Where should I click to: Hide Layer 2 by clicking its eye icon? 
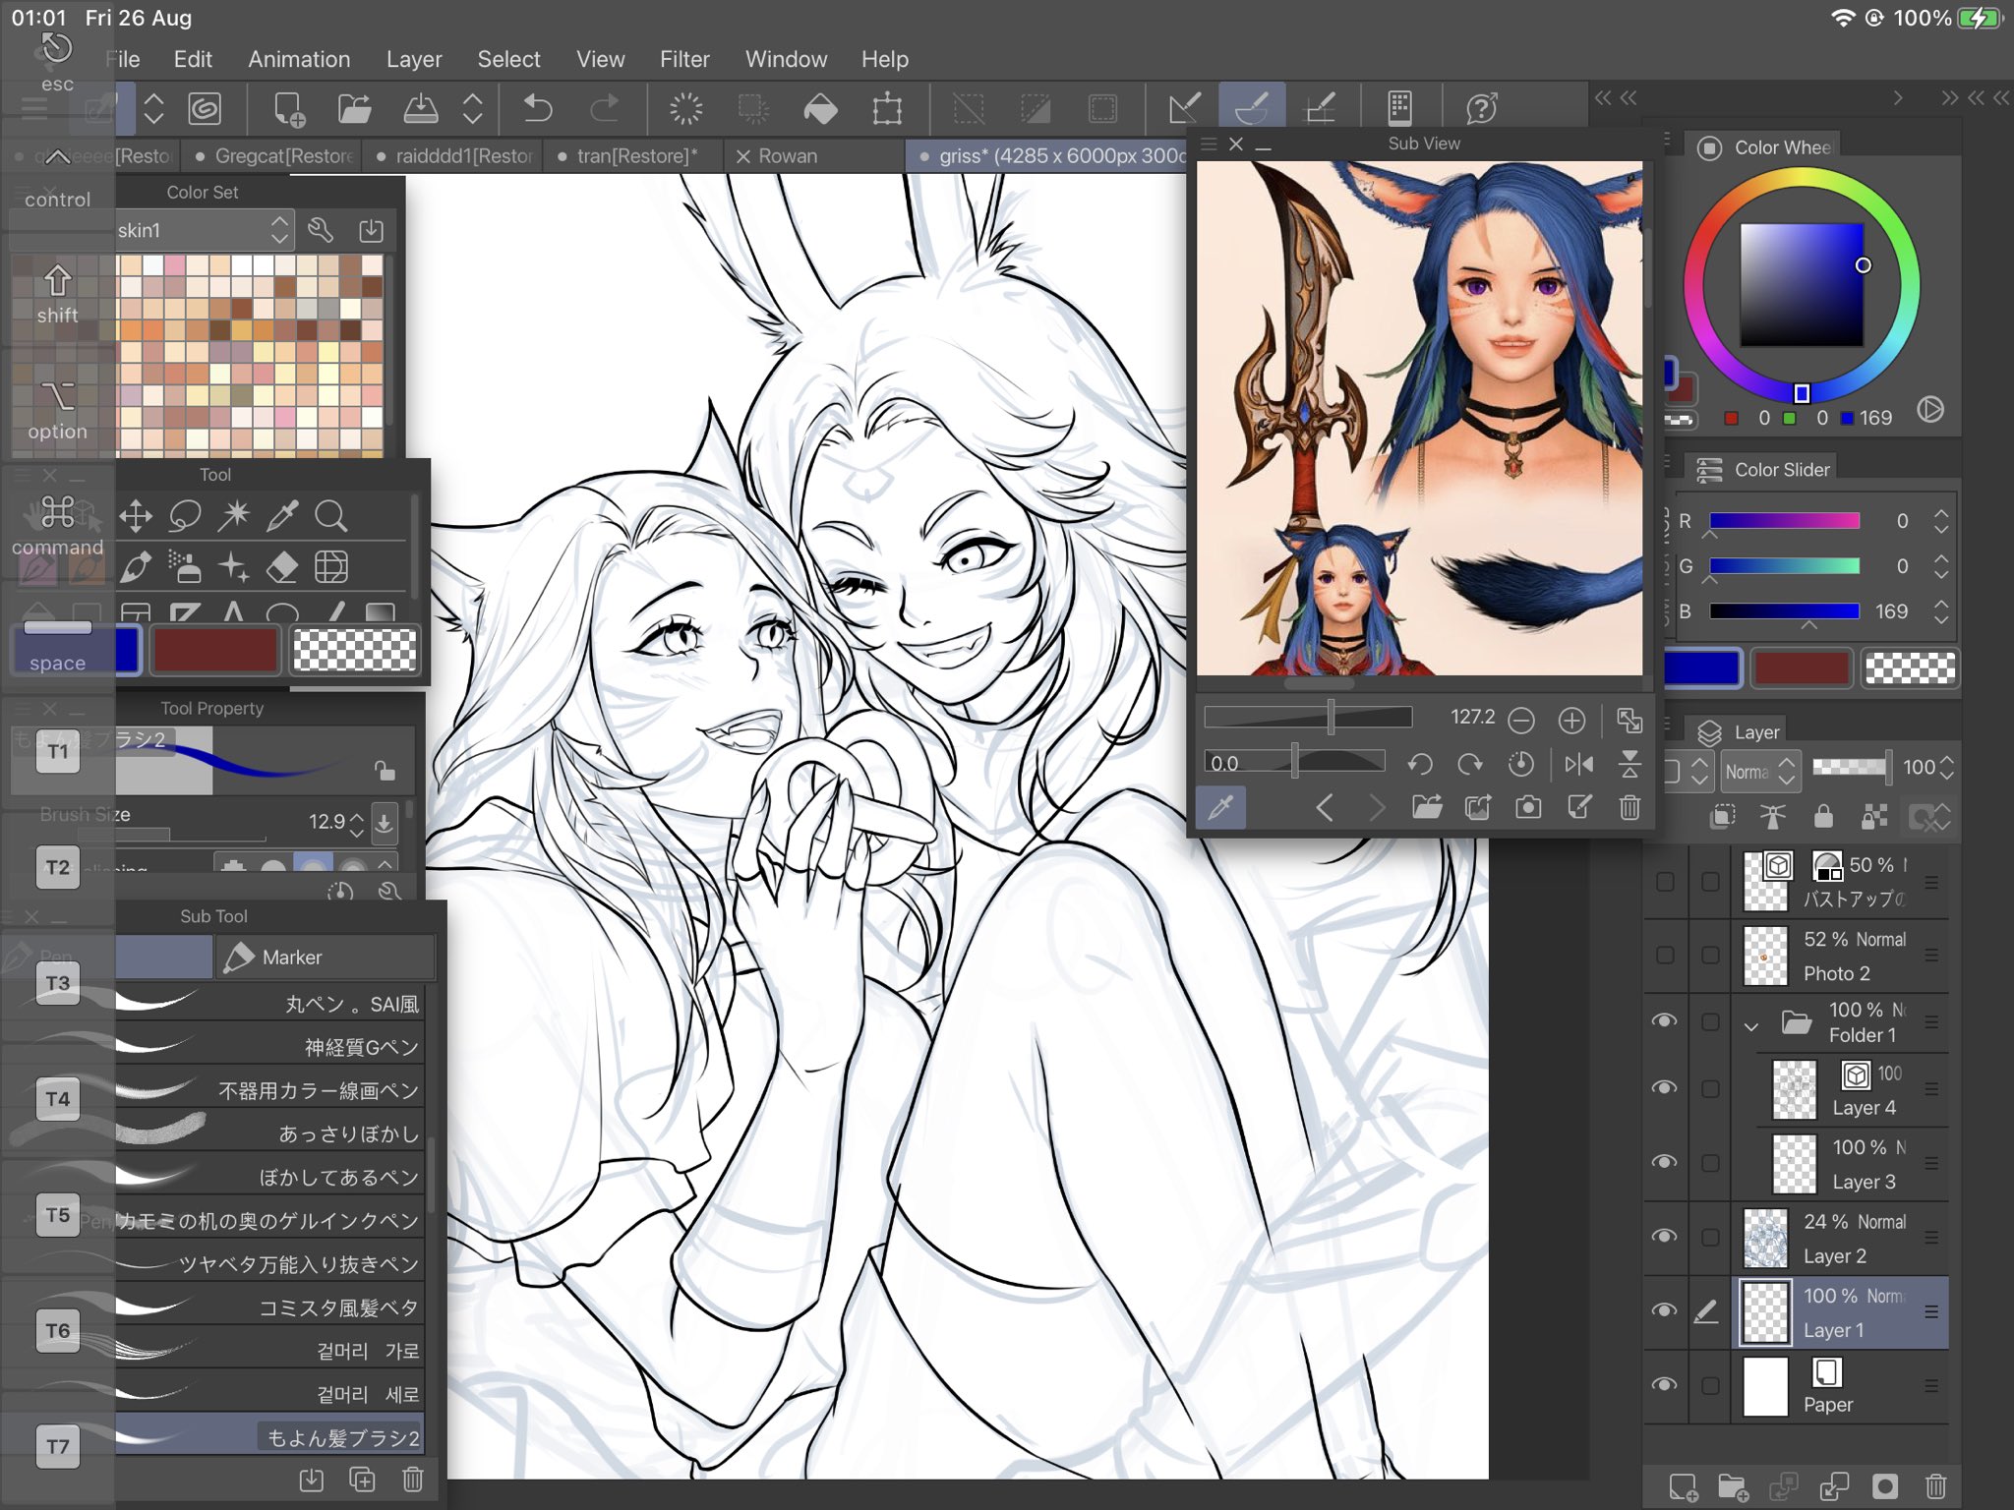[1666, 1236]
